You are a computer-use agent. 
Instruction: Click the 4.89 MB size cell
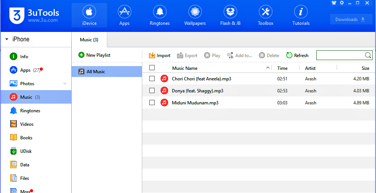pos(361,103)
